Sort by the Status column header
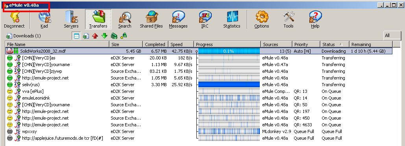This screenshot has height=146, width=405. tap(335, 44)
